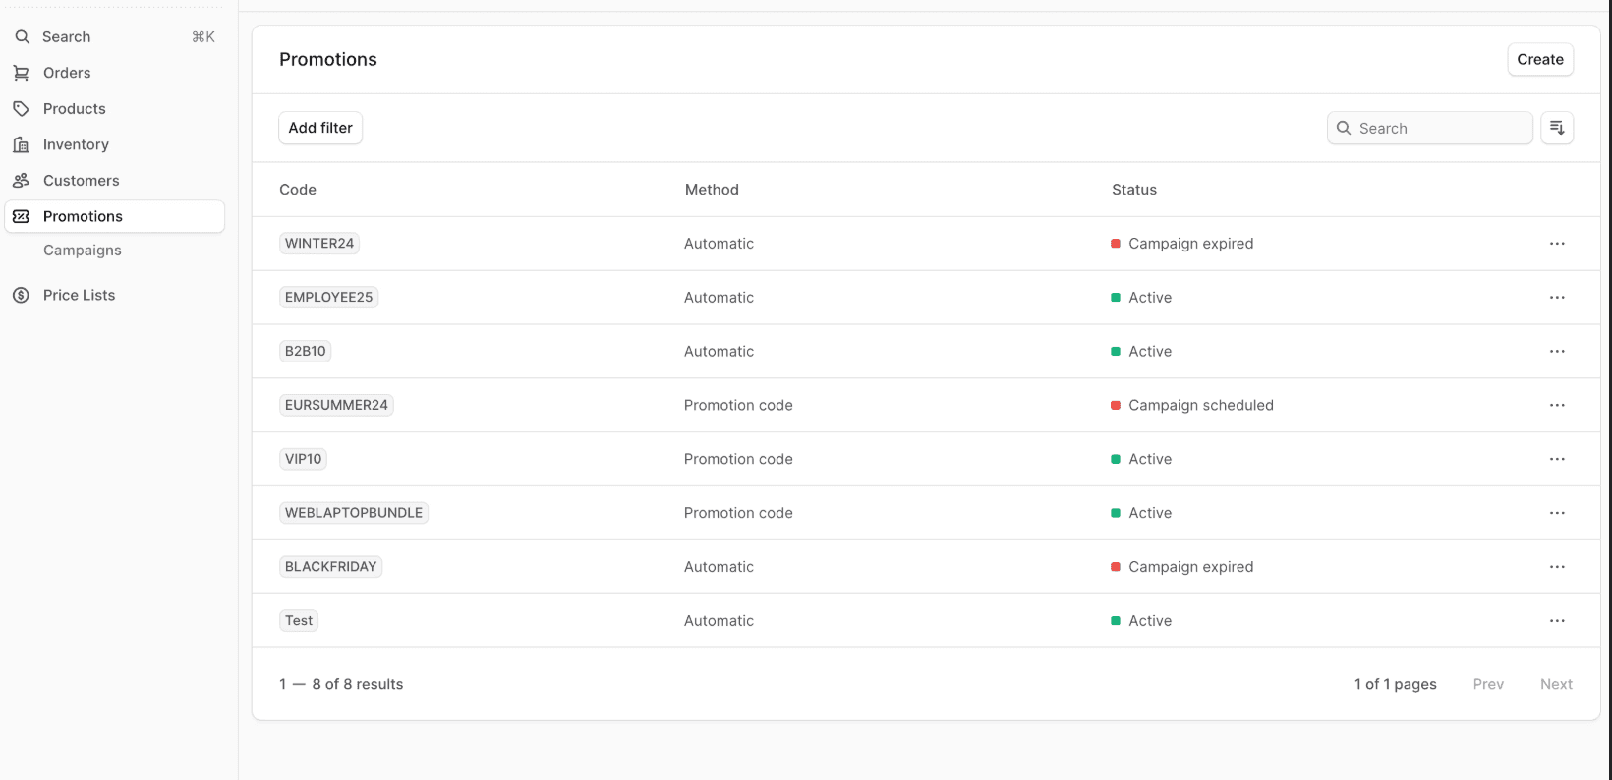Click the Customers people icon

21,181
